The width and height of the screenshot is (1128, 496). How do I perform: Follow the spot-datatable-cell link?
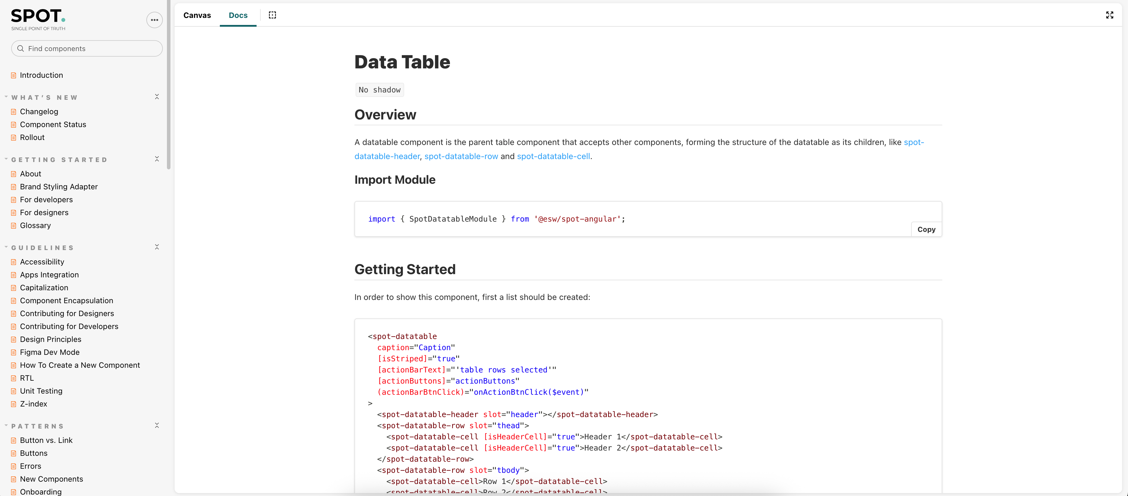pyautogui.click(x=553, y=156)
